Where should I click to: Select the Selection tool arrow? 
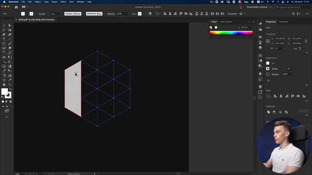pos(4,25)
